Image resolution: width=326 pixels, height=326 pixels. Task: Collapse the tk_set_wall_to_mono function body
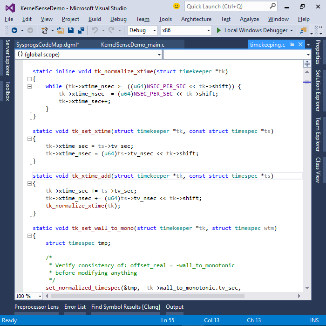pyautogui.click(x=29, y=236)
